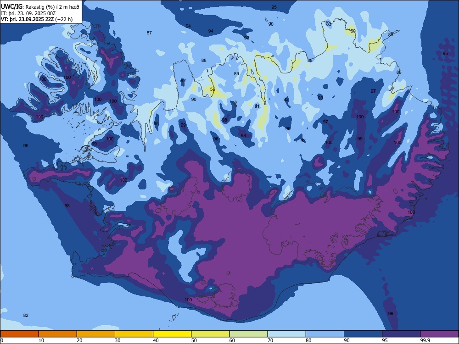
Task: Click the '87' humidity value on the map
Action: pos(149,33)
